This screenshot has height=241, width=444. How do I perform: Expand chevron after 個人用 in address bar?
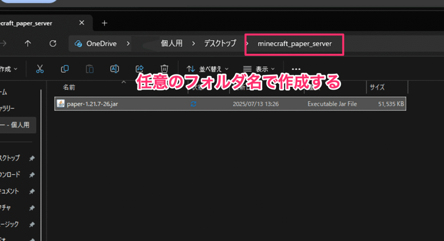click(x=193, y=44)
